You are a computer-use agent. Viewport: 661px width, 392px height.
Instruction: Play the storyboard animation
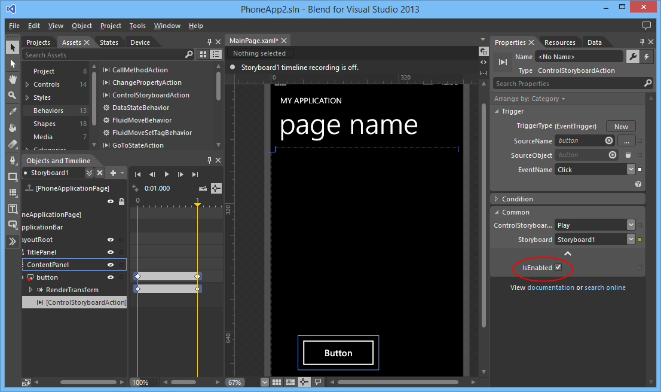(167, 174)
